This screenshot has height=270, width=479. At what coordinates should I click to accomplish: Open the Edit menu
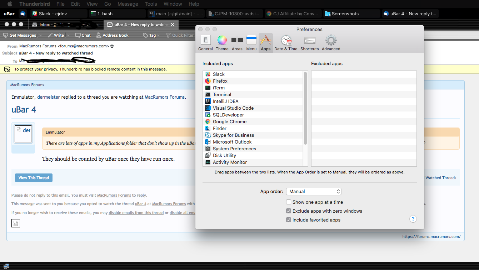pos(75,4)
